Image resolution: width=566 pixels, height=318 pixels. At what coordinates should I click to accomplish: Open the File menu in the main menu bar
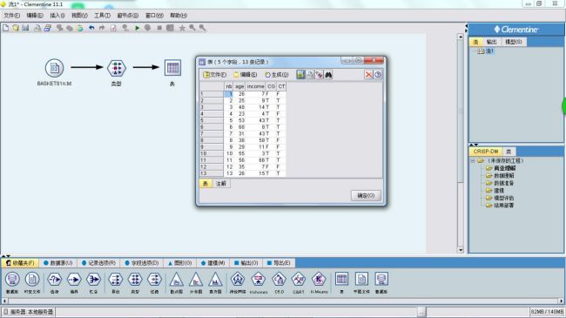[x=12, y=16]
